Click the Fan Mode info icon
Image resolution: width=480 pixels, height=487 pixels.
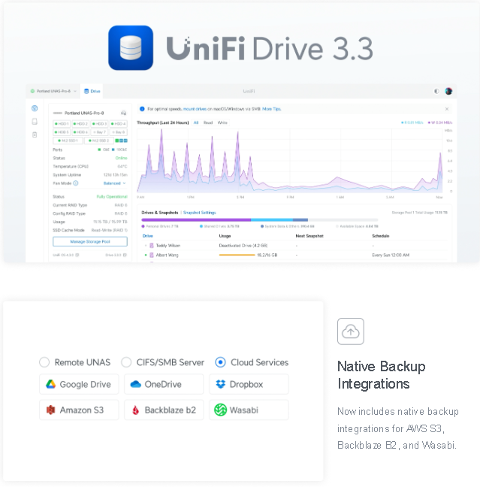tap(75, 183)
